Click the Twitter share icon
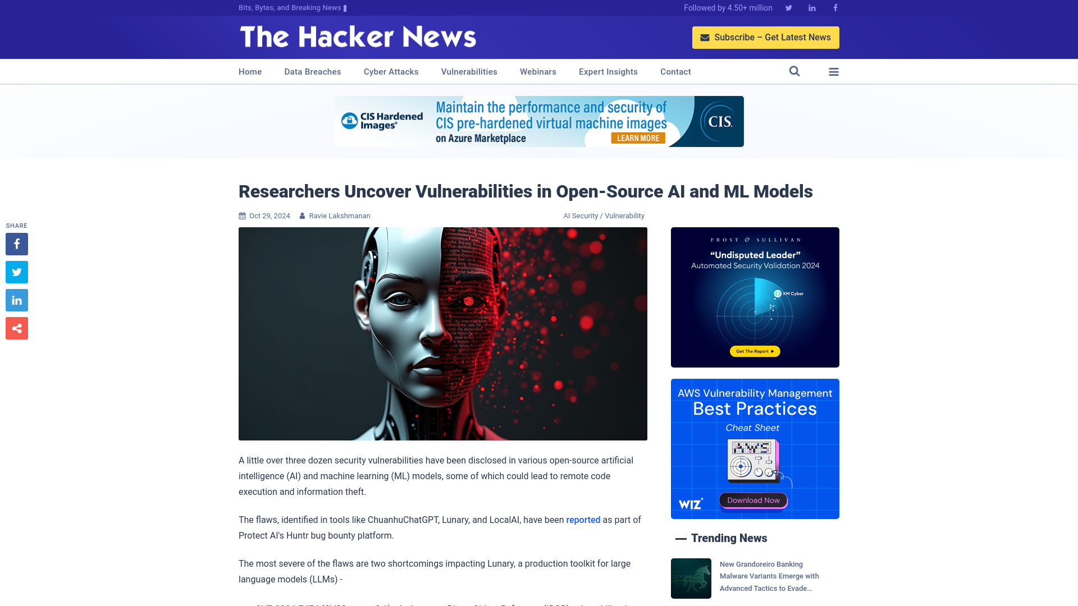Viewport: 1078px width, 606px height. tap(16, 272)
